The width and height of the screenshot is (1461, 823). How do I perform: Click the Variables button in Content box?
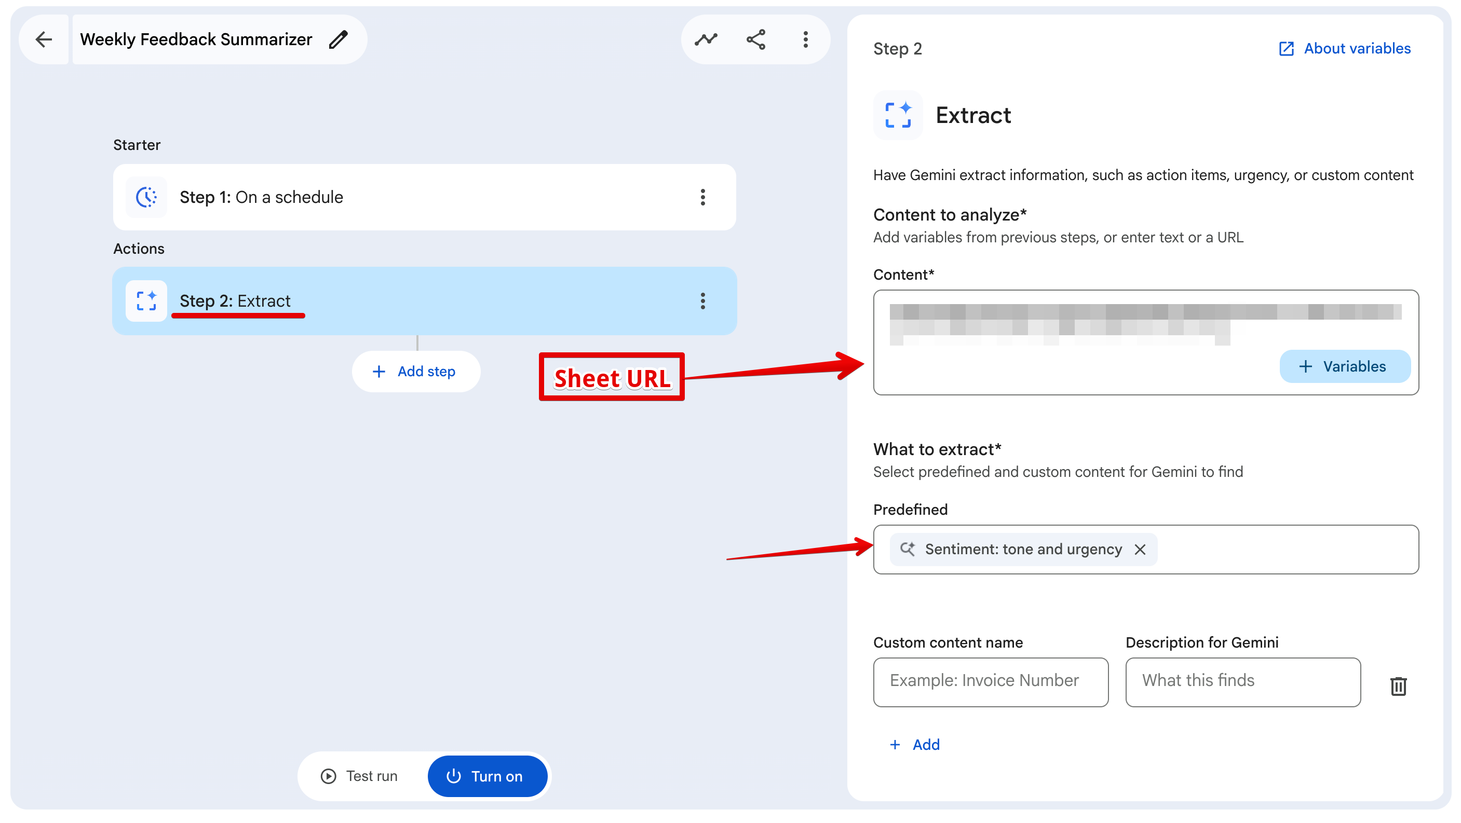coord(1344,366)
